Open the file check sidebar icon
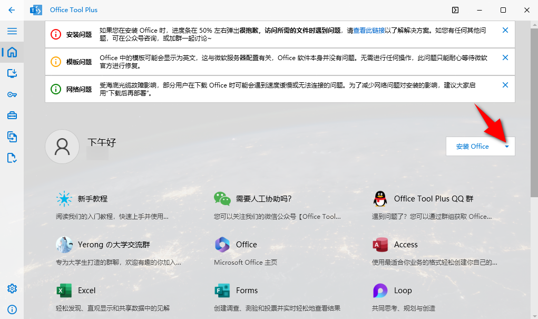 [x=12, y=158]
